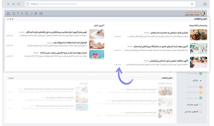214x126 pixels.
Task: Open front-panel title تغییر زمان آزمون احراز صلاحیت
Action: point(56,32)
